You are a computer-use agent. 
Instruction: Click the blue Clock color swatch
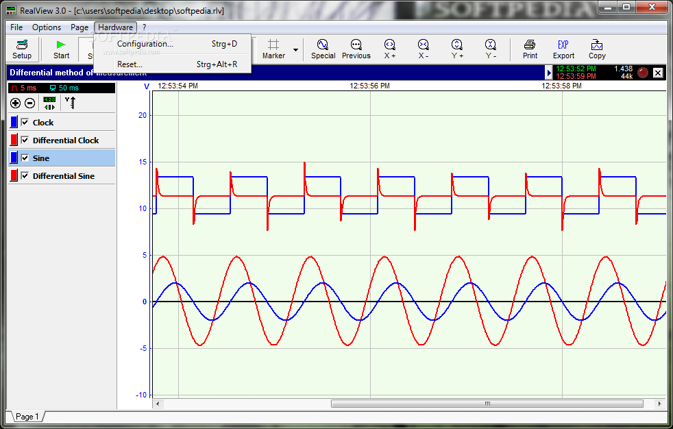point(14,122)
